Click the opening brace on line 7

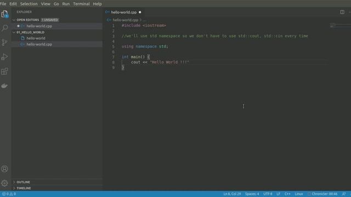point(149,57)
